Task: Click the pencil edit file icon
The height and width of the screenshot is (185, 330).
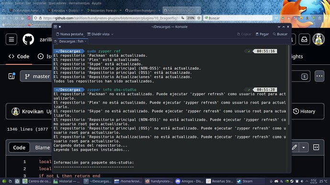Action: pos(295,147)
